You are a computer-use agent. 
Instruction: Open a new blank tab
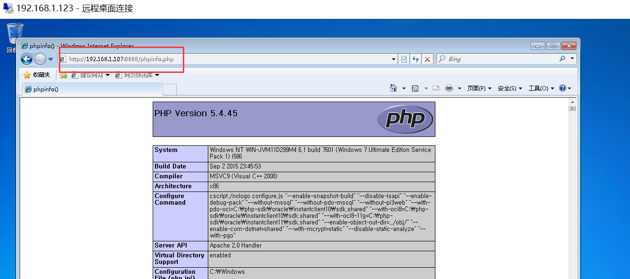pos(170,89)
